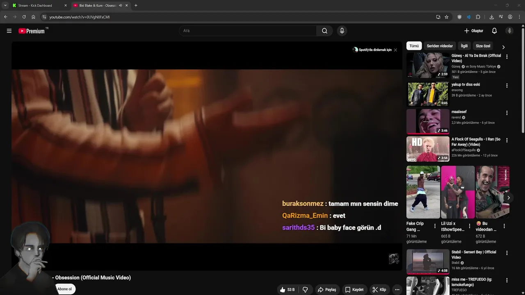Like the video (53 B)
This screenshot has width=525, height=295.
287,290
